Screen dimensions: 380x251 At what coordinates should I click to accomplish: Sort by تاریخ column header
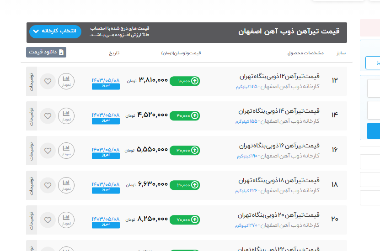tap(114, 53)
